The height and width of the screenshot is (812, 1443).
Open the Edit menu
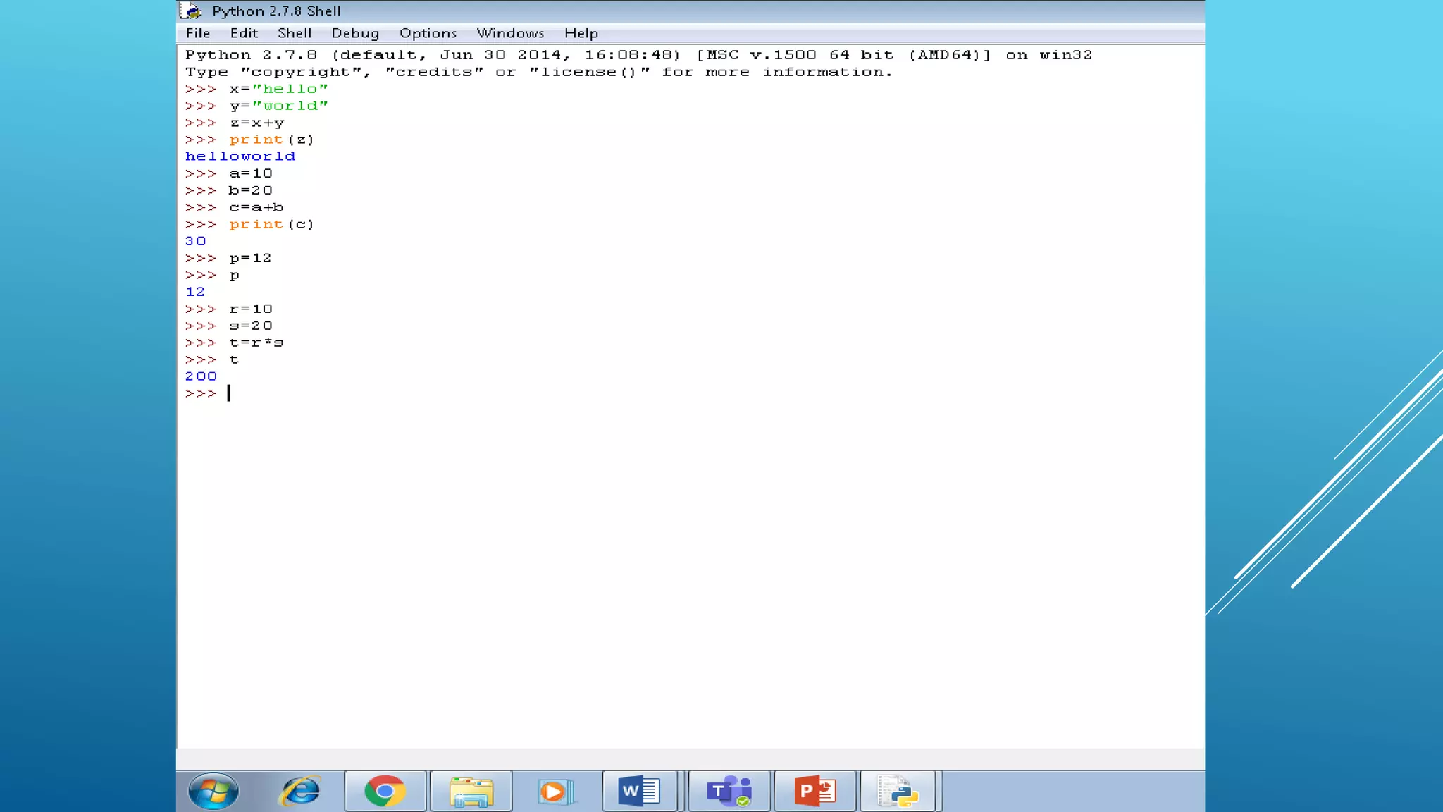(x=244, y=33)
